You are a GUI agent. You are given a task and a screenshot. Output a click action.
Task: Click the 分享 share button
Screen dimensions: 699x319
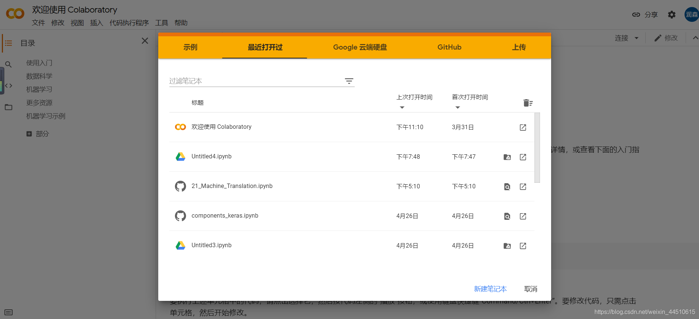coord(645,14)
